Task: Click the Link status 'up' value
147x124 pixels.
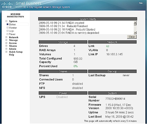Action: (108, 46)
